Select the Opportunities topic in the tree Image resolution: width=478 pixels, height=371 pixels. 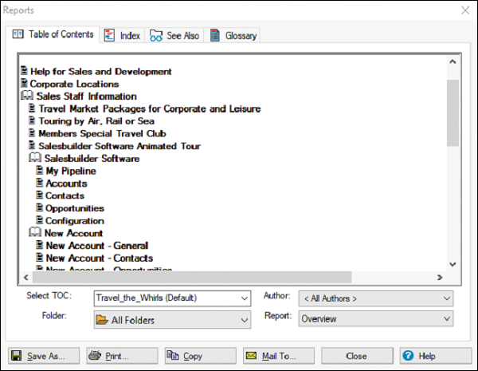(75, 208)
